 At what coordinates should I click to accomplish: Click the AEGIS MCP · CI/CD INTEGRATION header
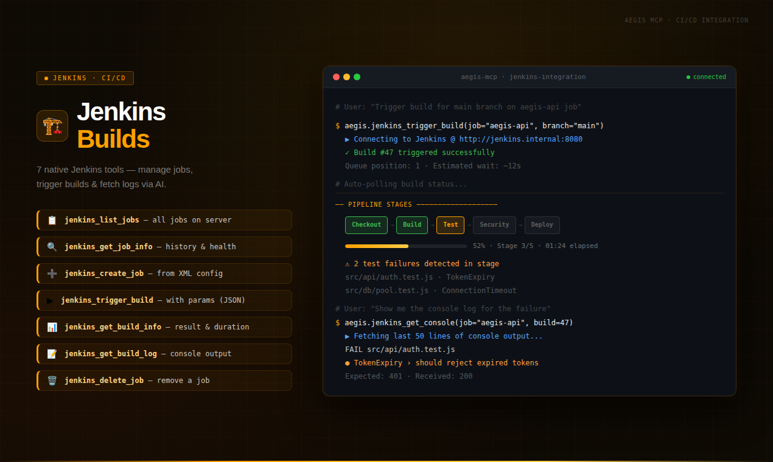click(x=687, y=20)
